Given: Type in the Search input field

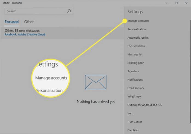Looking at the screenshot, I should tap(36, 11).
